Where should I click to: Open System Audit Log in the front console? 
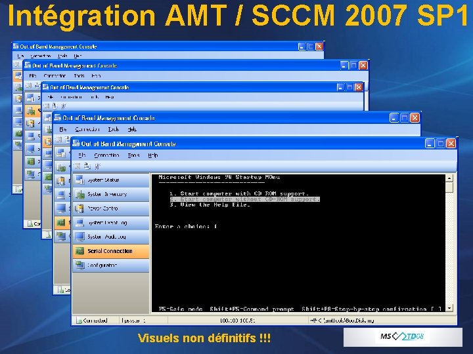click(111, 237)
